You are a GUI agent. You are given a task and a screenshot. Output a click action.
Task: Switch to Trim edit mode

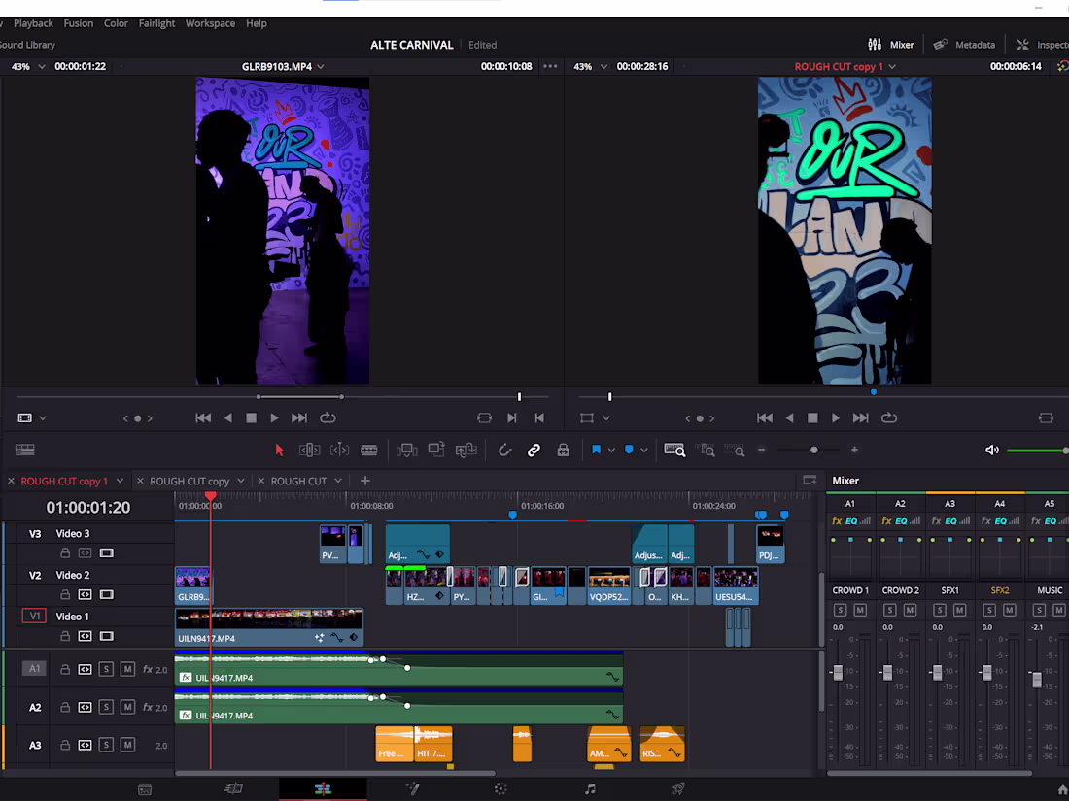(309, 450)
